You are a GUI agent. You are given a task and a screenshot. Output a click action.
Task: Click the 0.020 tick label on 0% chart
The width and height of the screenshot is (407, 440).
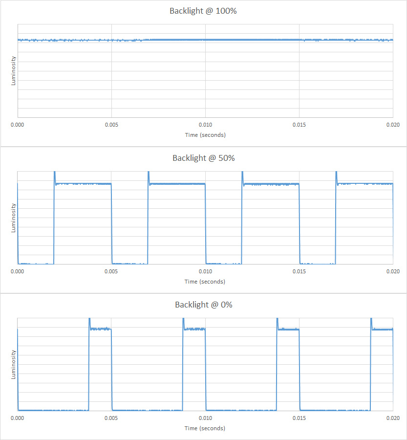[393, 418]
